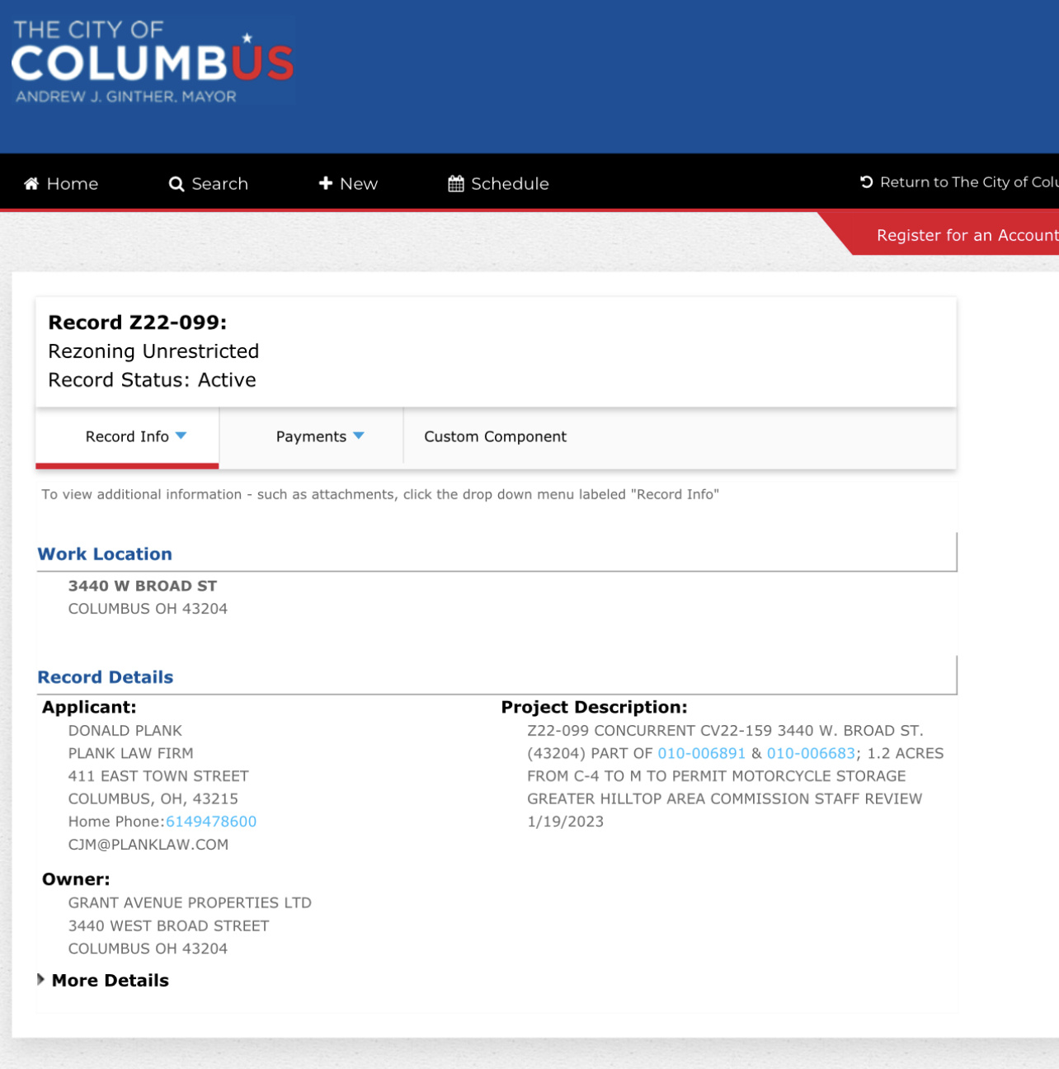Click the City of Columbus logo
The image size is (1059, 1069).
point(153,62)
